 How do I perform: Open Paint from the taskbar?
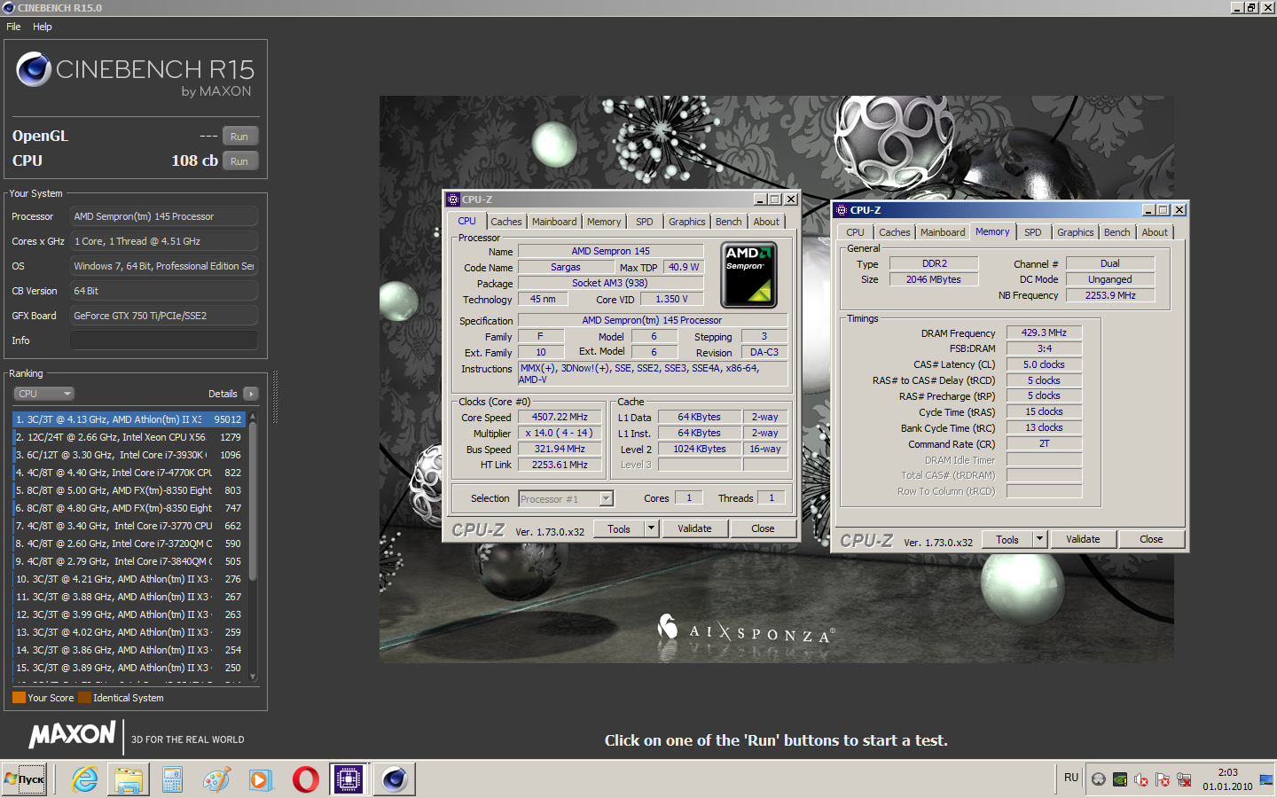click(216, 779)
